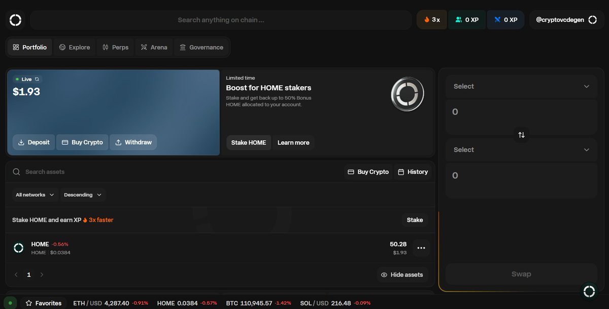Image resolution: width=609 pixels, height=309 pixels.
Task: Open chat via the bottom-right circular icon
Action: [x=589, y=291]
